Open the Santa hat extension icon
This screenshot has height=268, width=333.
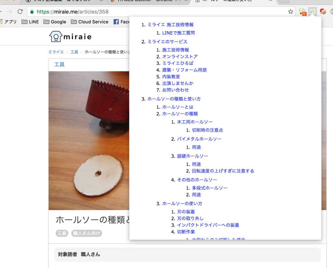323,11
